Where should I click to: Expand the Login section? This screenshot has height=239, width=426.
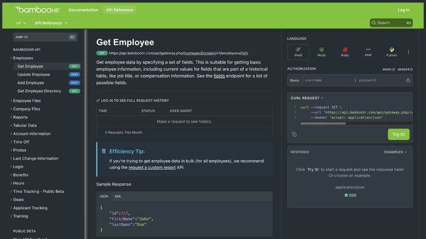coord(11,167)
